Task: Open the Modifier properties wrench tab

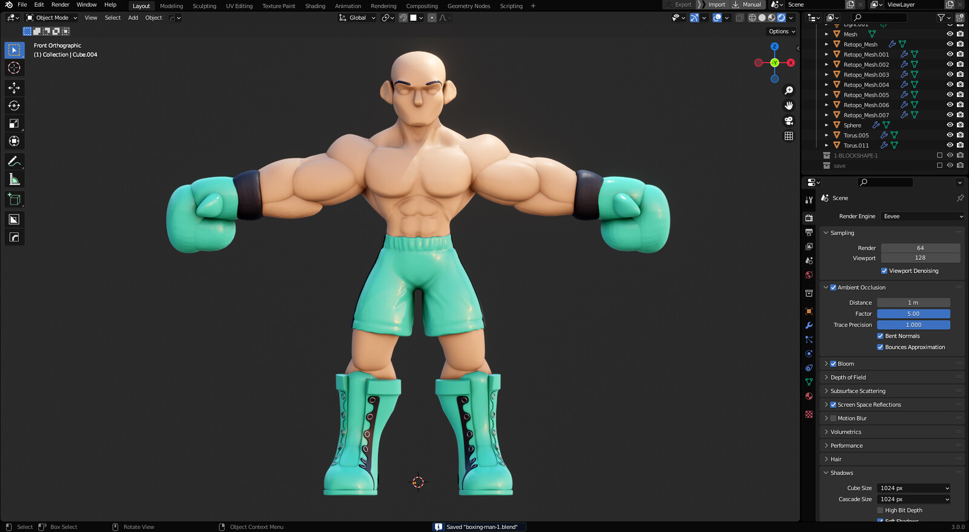Action: click(x=809, y=325)
